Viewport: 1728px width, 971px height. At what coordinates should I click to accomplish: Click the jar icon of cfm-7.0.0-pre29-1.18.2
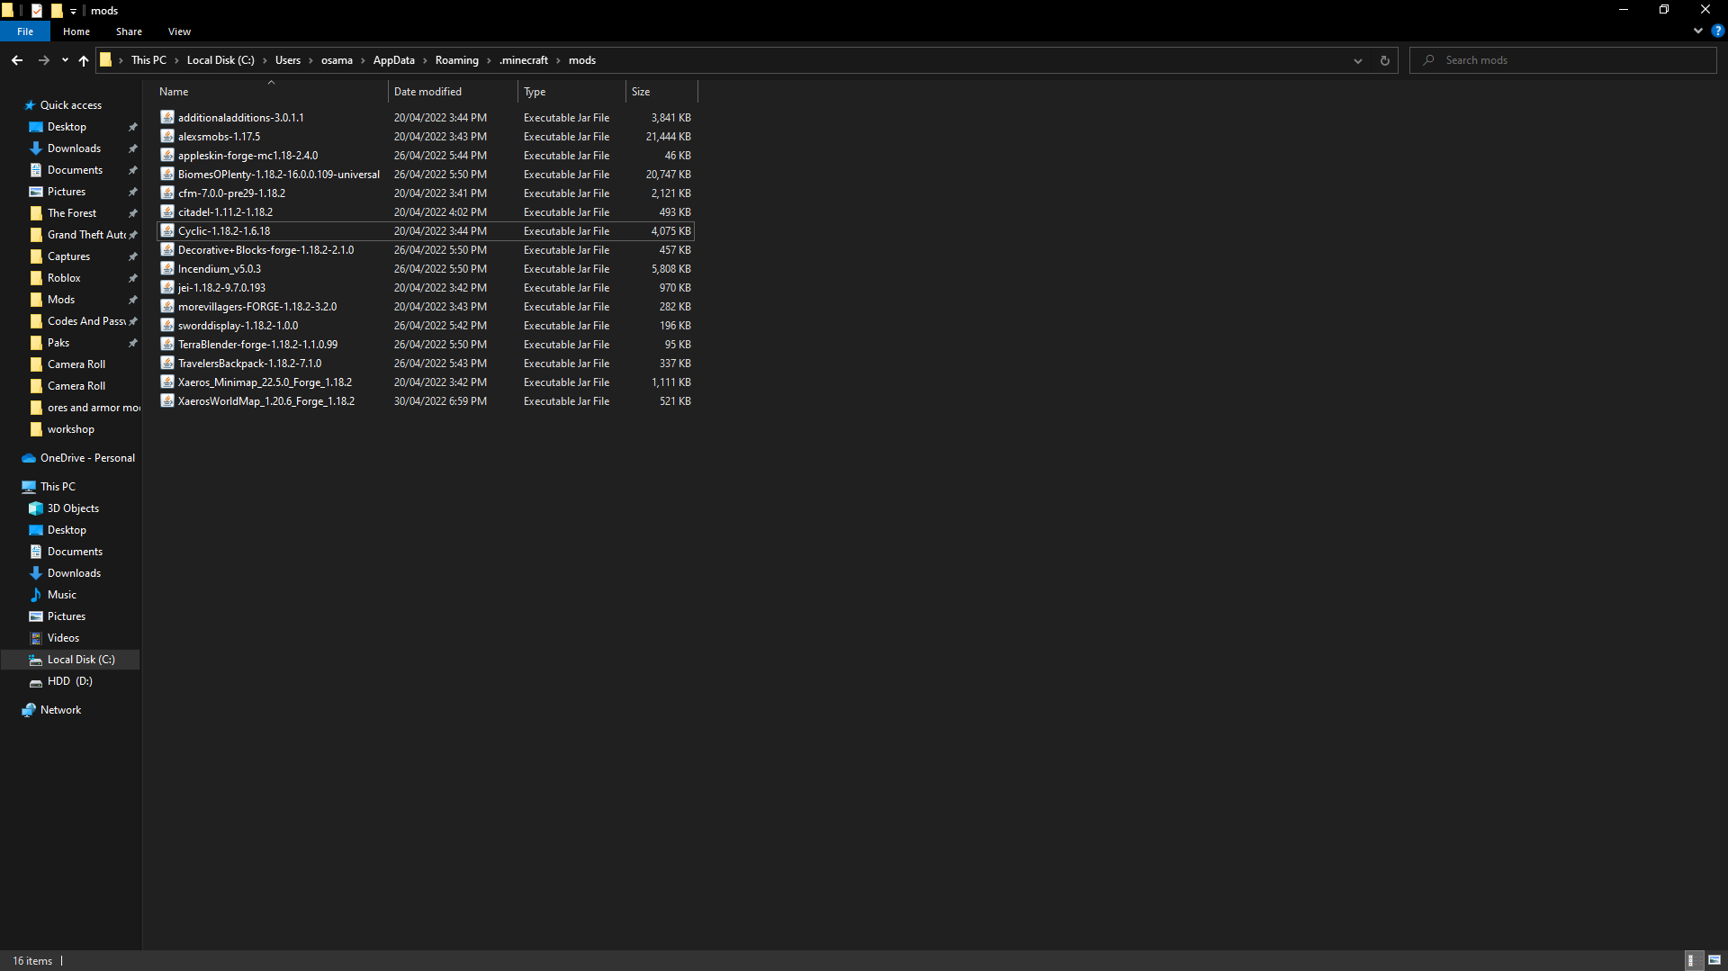[x=167, y=193]
